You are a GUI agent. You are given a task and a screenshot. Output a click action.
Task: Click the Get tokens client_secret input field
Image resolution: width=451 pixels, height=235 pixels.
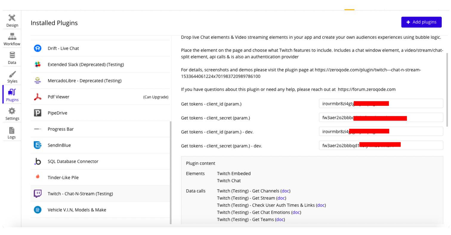pos(381,117)
